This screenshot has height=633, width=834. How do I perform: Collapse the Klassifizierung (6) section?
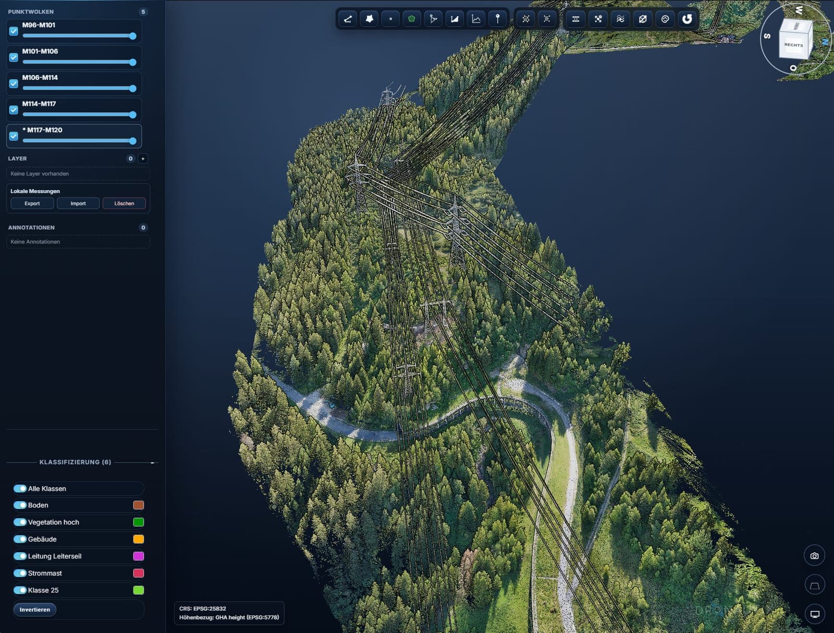click(x=152, y=463)
